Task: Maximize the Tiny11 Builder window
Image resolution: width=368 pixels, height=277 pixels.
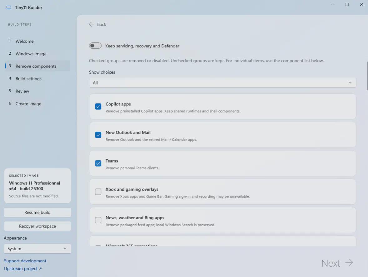Action: click(347, 4)
